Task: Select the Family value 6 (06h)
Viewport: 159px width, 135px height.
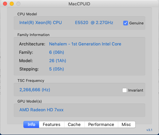Action: [x=56, y=52]
